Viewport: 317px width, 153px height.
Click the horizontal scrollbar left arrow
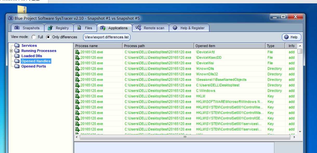(77, 137)
